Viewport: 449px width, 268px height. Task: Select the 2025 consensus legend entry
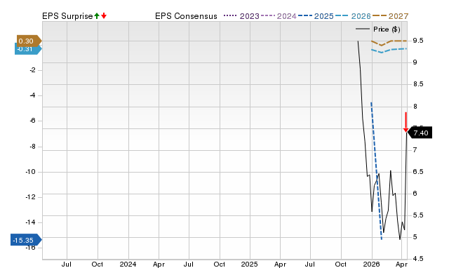pyautogui.click(x=316, y=16)
